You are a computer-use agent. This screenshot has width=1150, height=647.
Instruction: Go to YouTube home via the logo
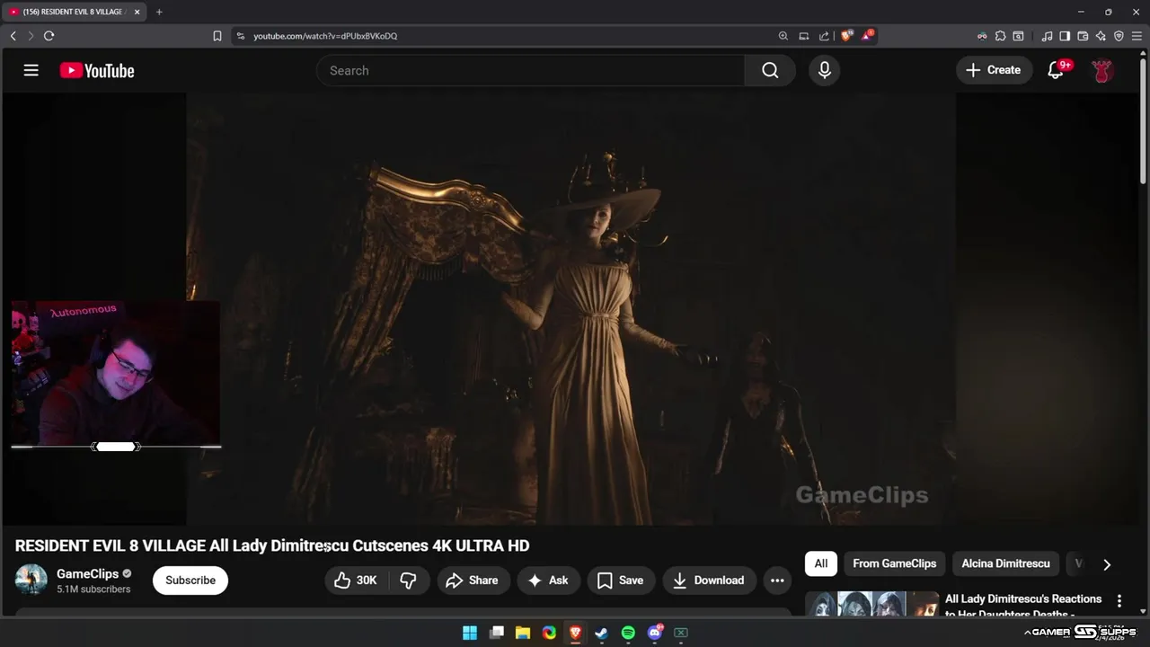click(x=97, y=70)
